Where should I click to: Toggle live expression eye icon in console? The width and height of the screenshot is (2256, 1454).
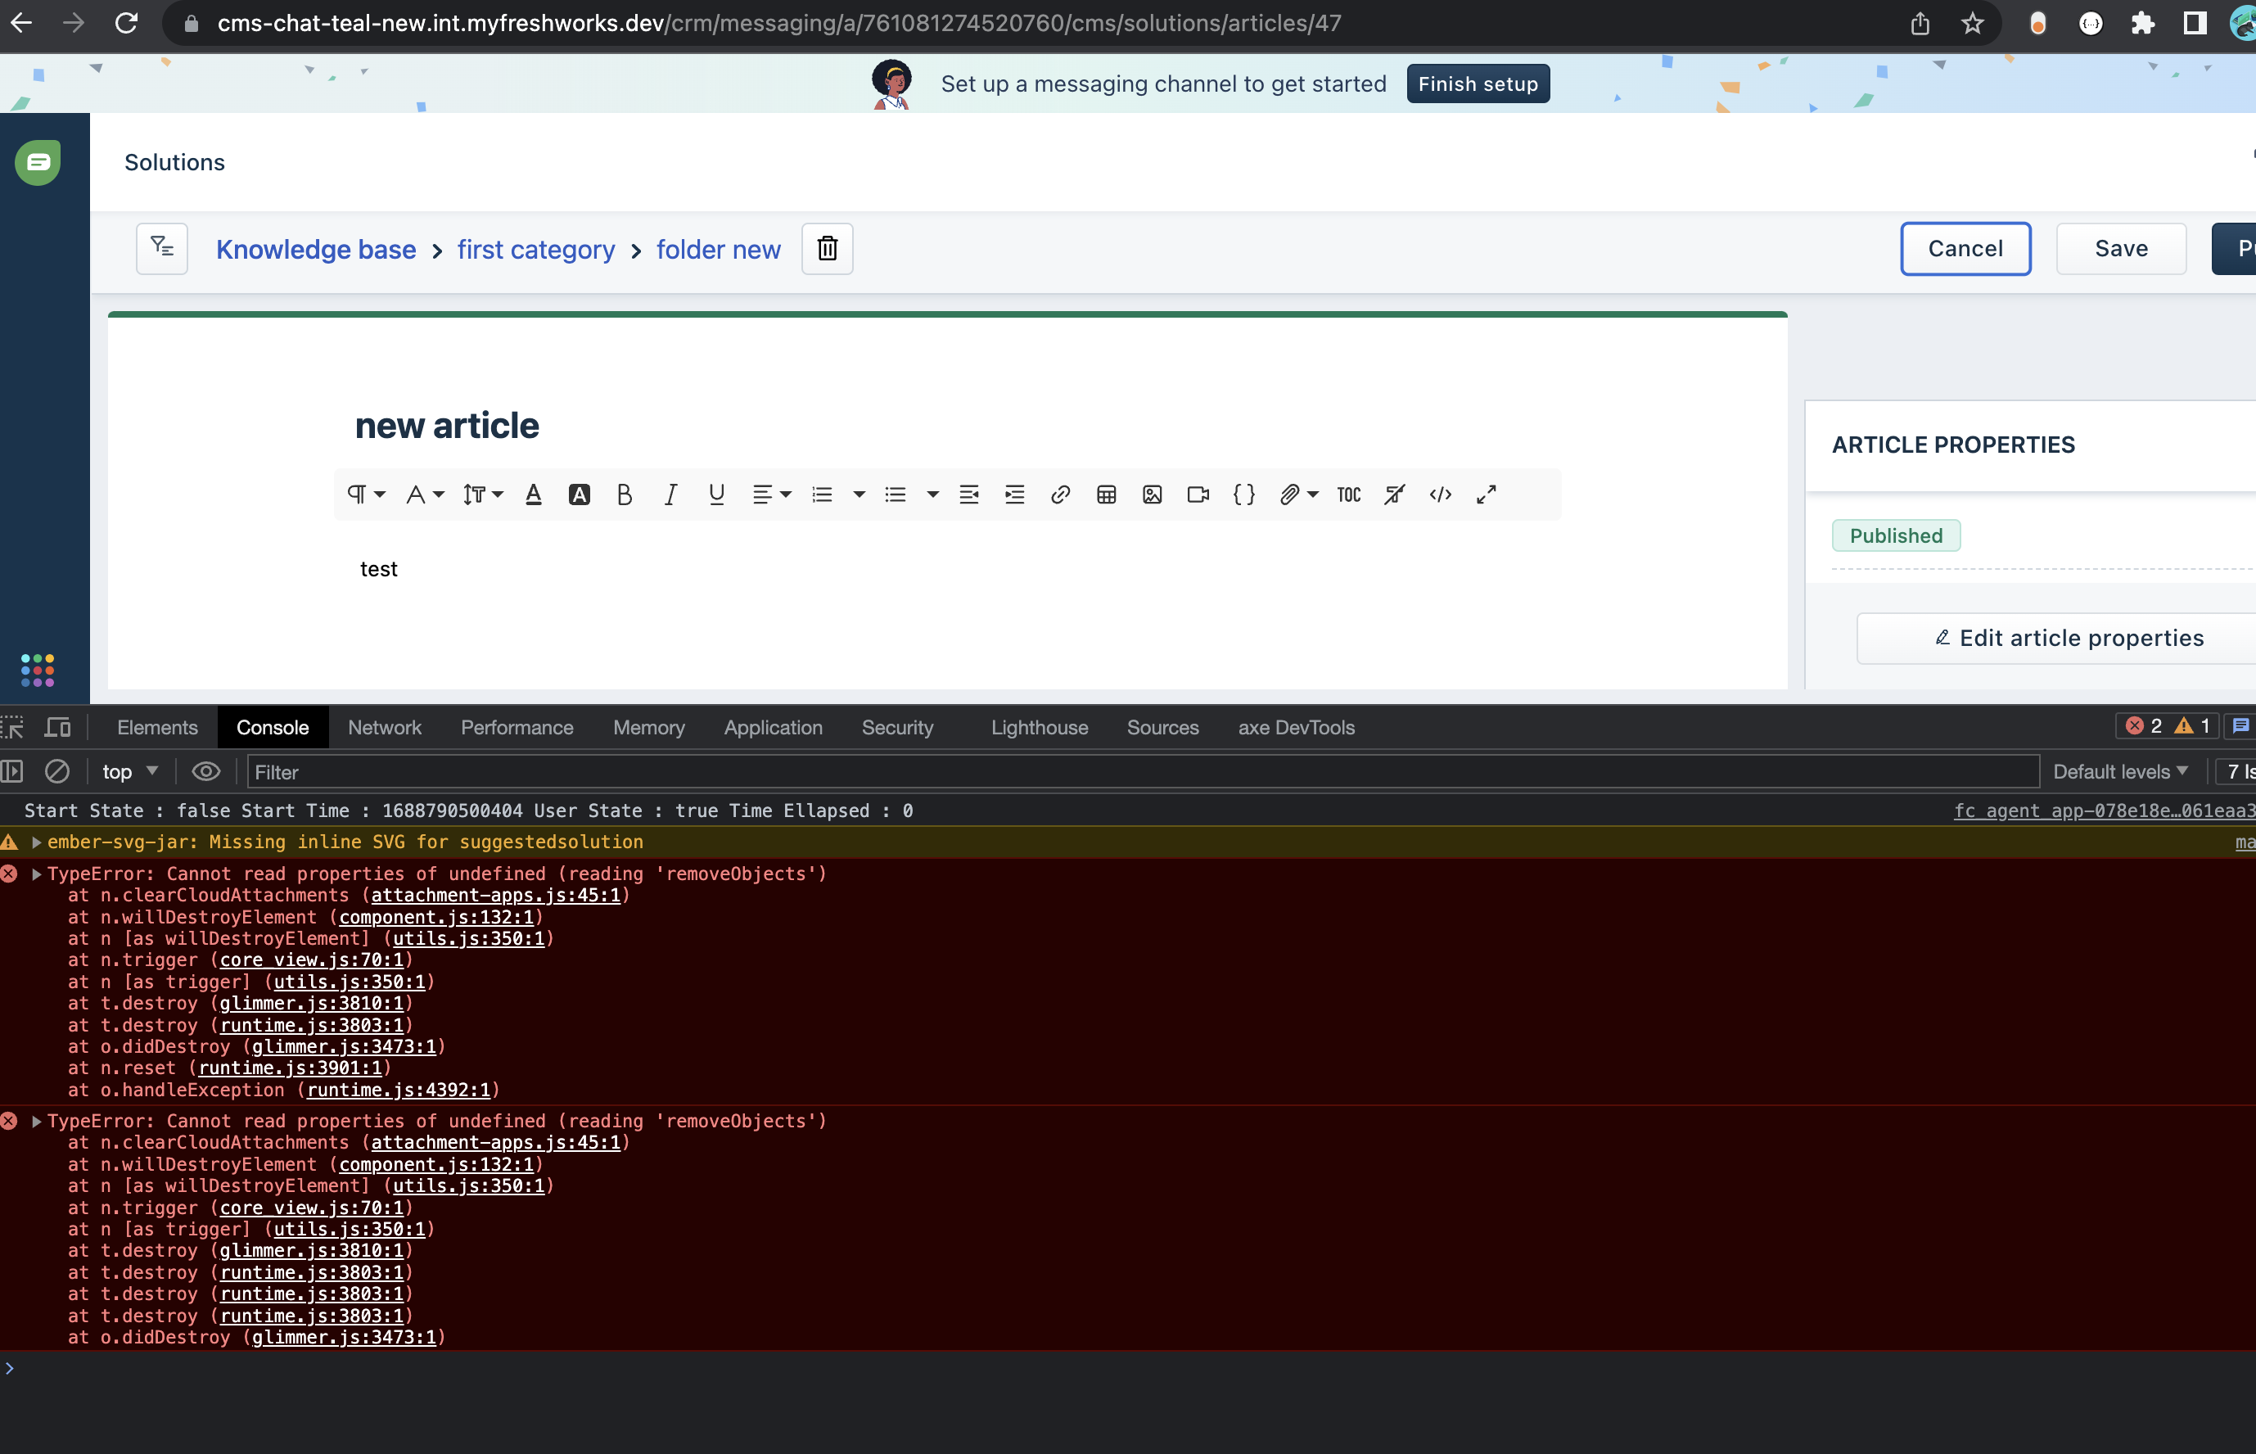(205, 771)
